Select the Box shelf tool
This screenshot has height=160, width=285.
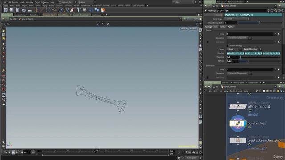(6, 10)
